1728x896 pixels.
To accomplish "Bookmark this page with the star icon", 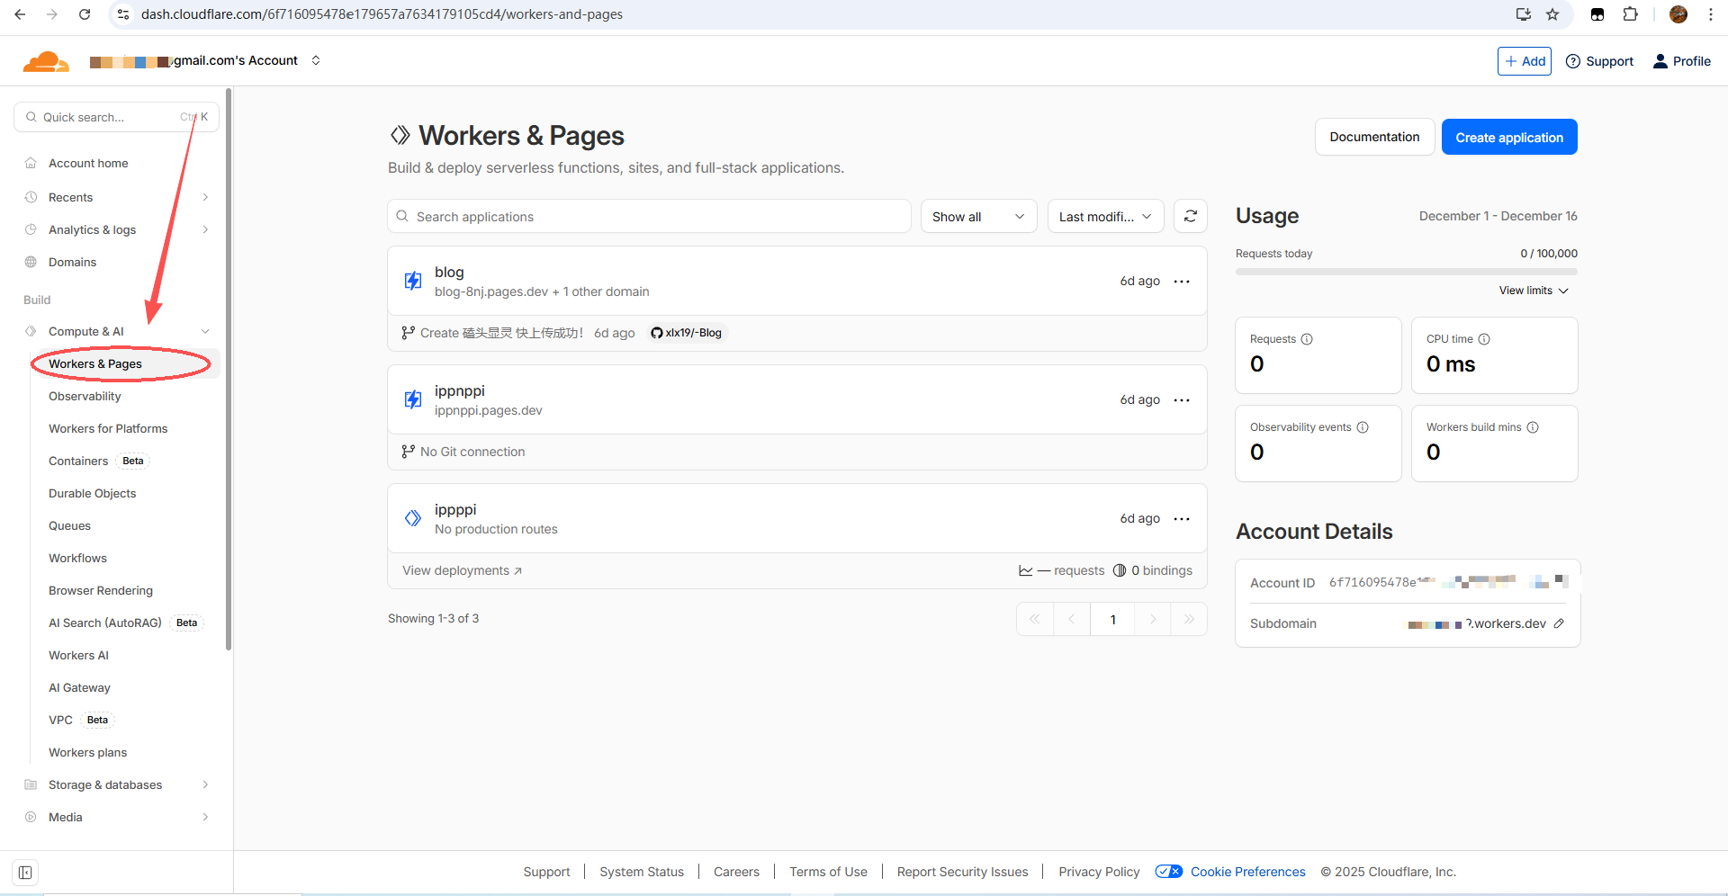I will [1552, 14].
